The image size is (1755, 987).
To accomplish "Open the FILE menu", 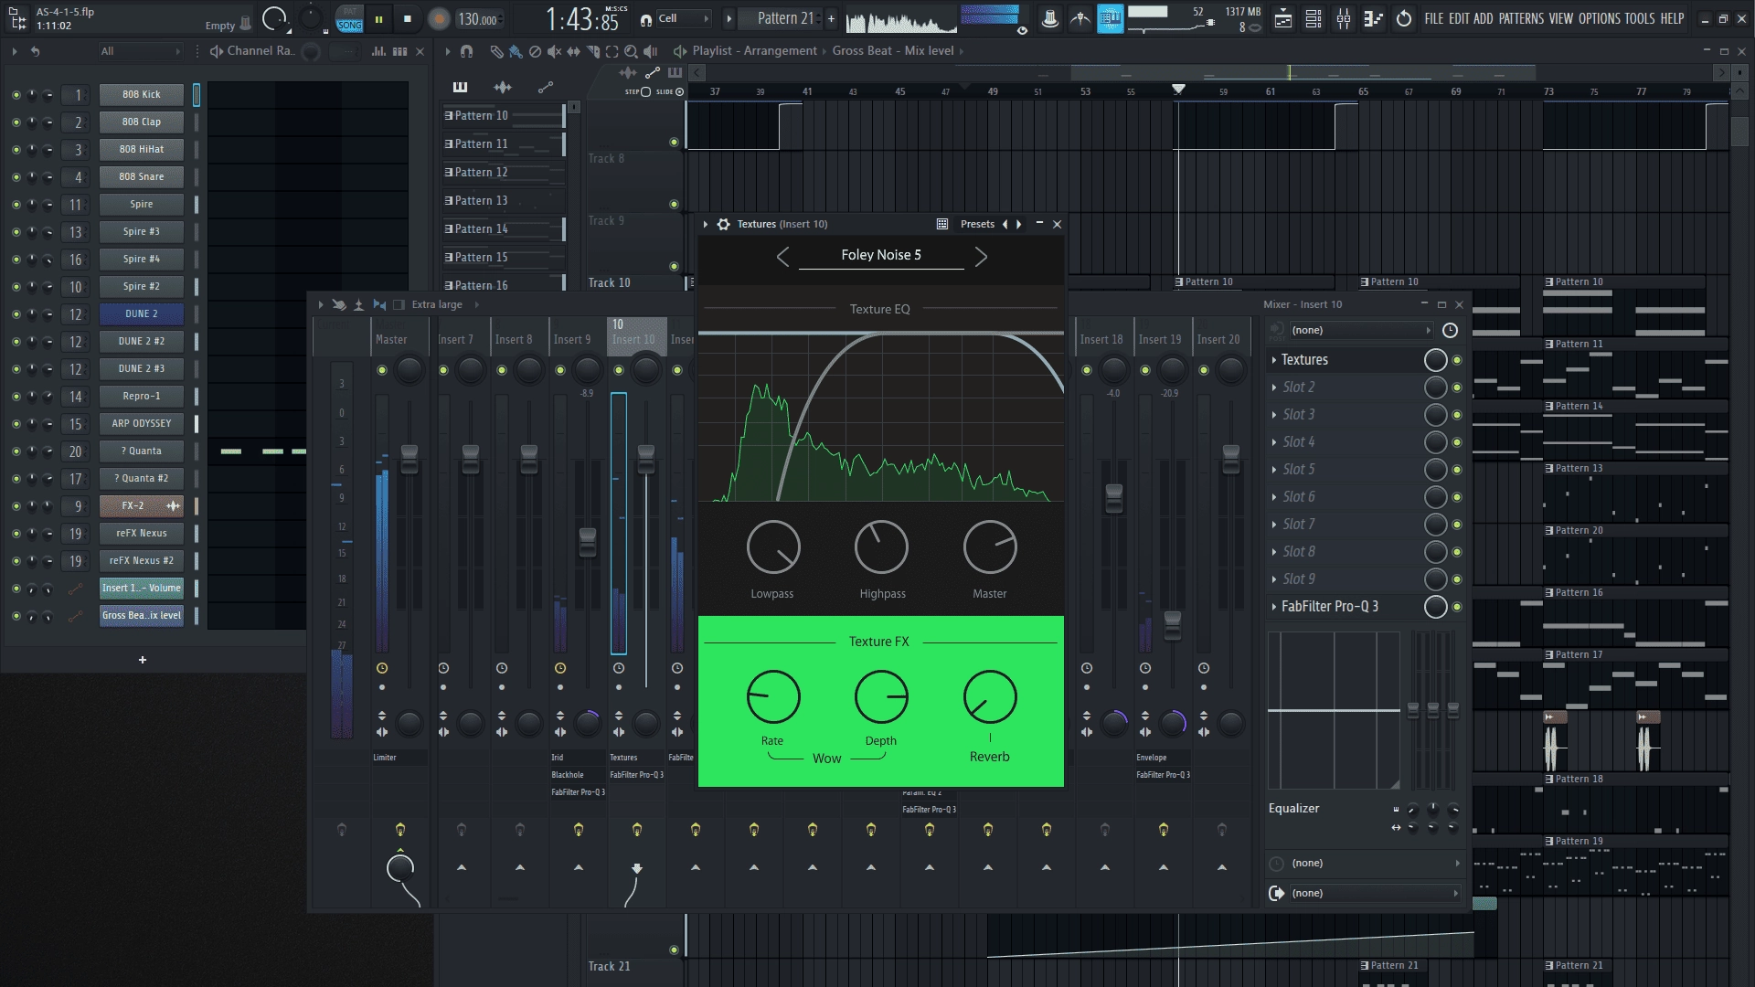I will (1434, 18).
